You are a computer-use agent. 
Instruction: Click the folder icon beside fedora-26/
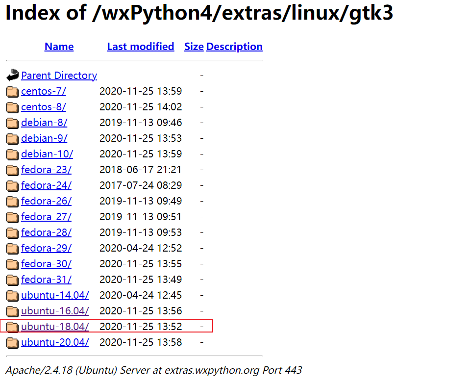[13, 201]
